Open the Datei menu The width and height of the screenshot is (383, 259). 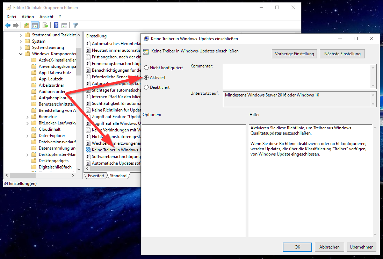coord(12,17)
